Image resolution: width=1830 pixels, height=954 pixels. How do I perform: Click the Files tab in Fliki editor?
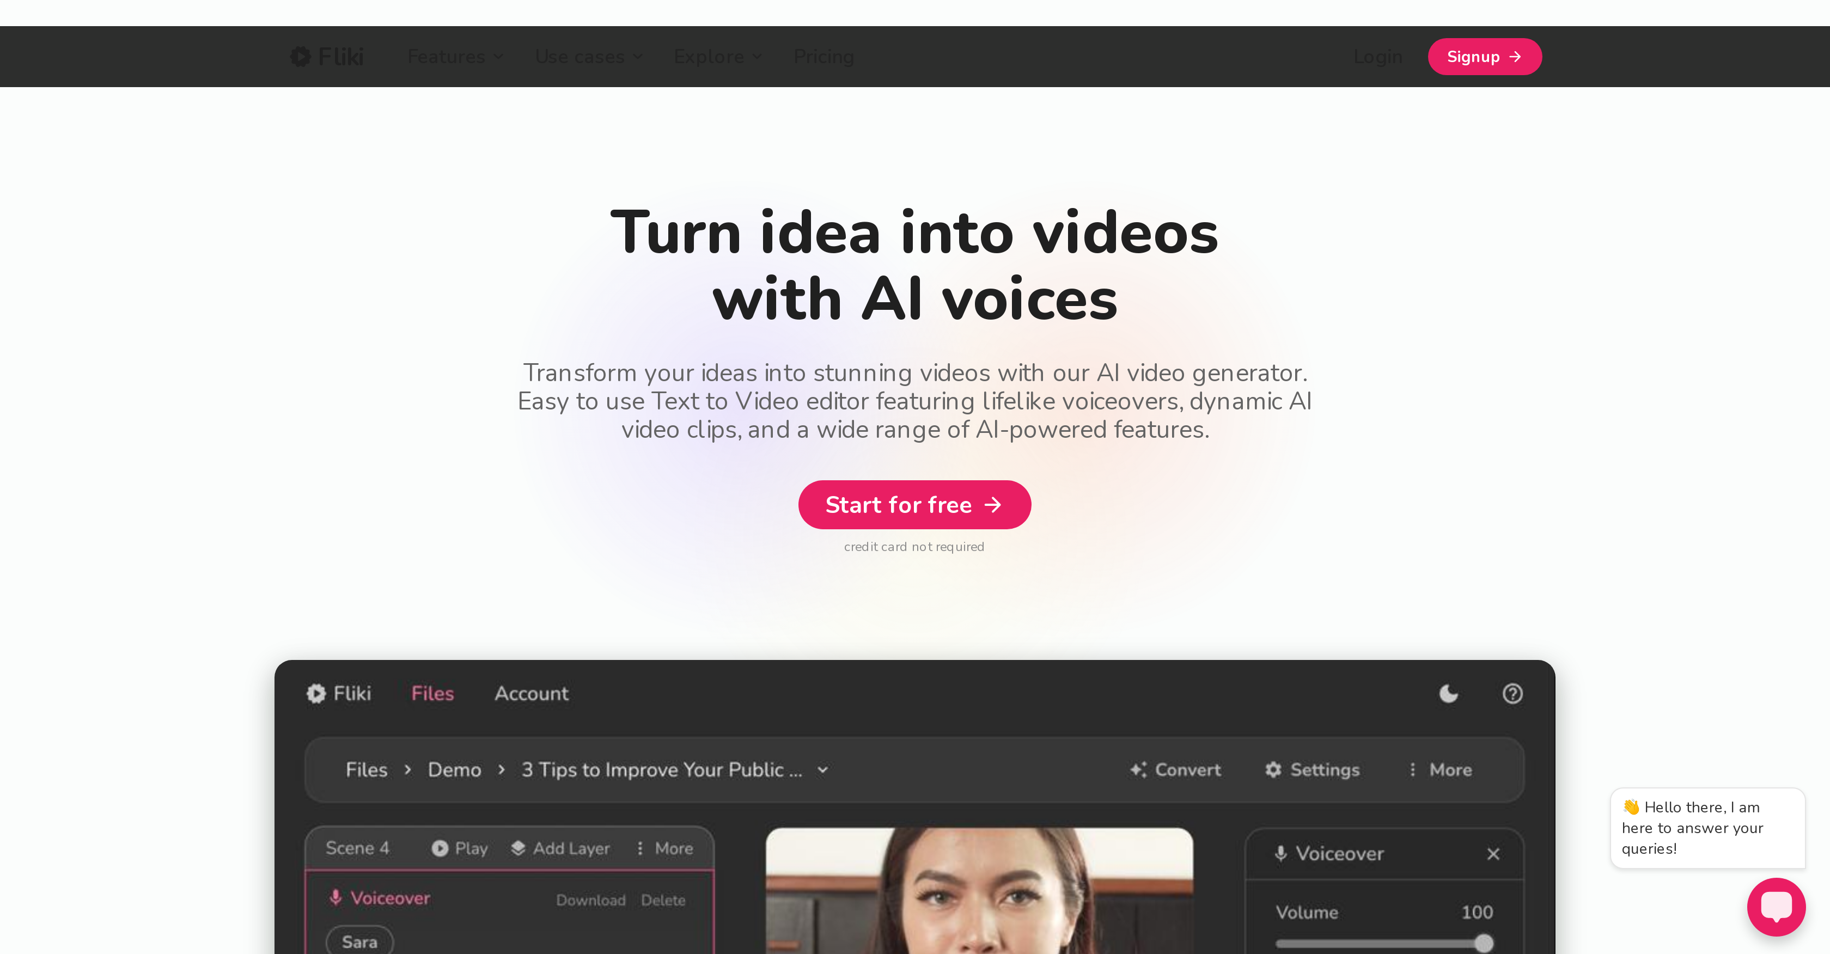434,693
